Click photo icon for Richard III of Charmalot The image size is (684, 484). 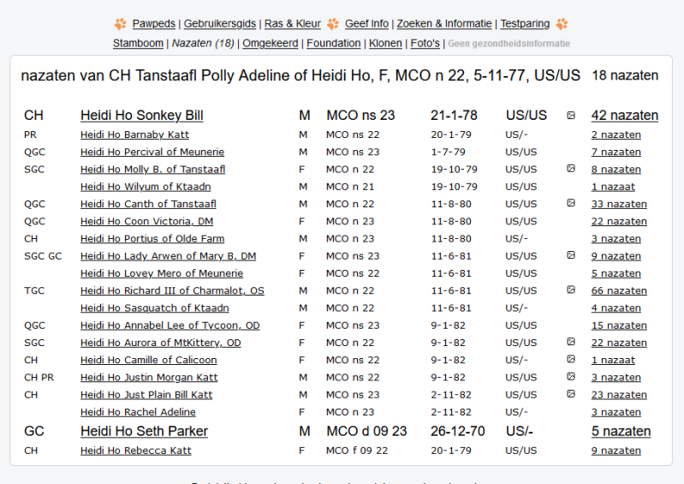click(x=571, y=290)
